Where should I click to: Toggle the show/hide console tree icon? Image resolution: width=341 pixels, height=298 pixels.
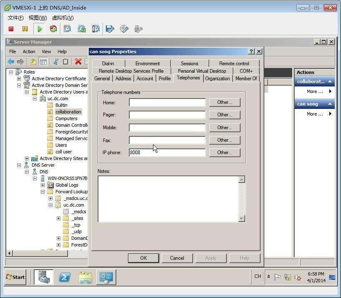[43, 62]
